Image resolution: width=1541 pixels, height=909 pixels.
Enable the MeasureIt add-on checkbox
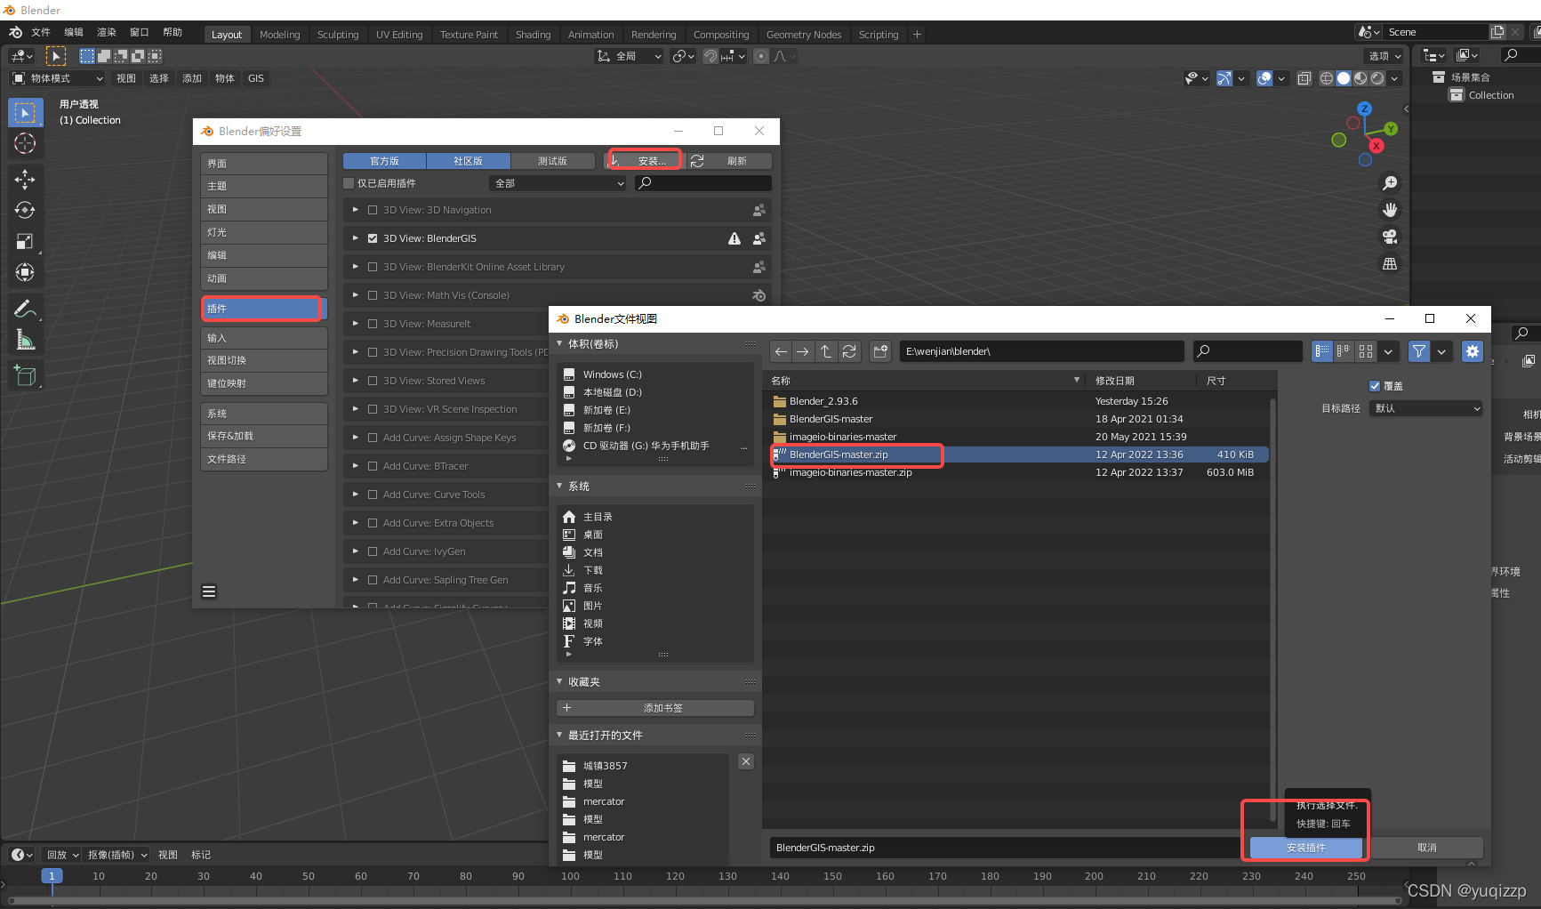point(373,324)
